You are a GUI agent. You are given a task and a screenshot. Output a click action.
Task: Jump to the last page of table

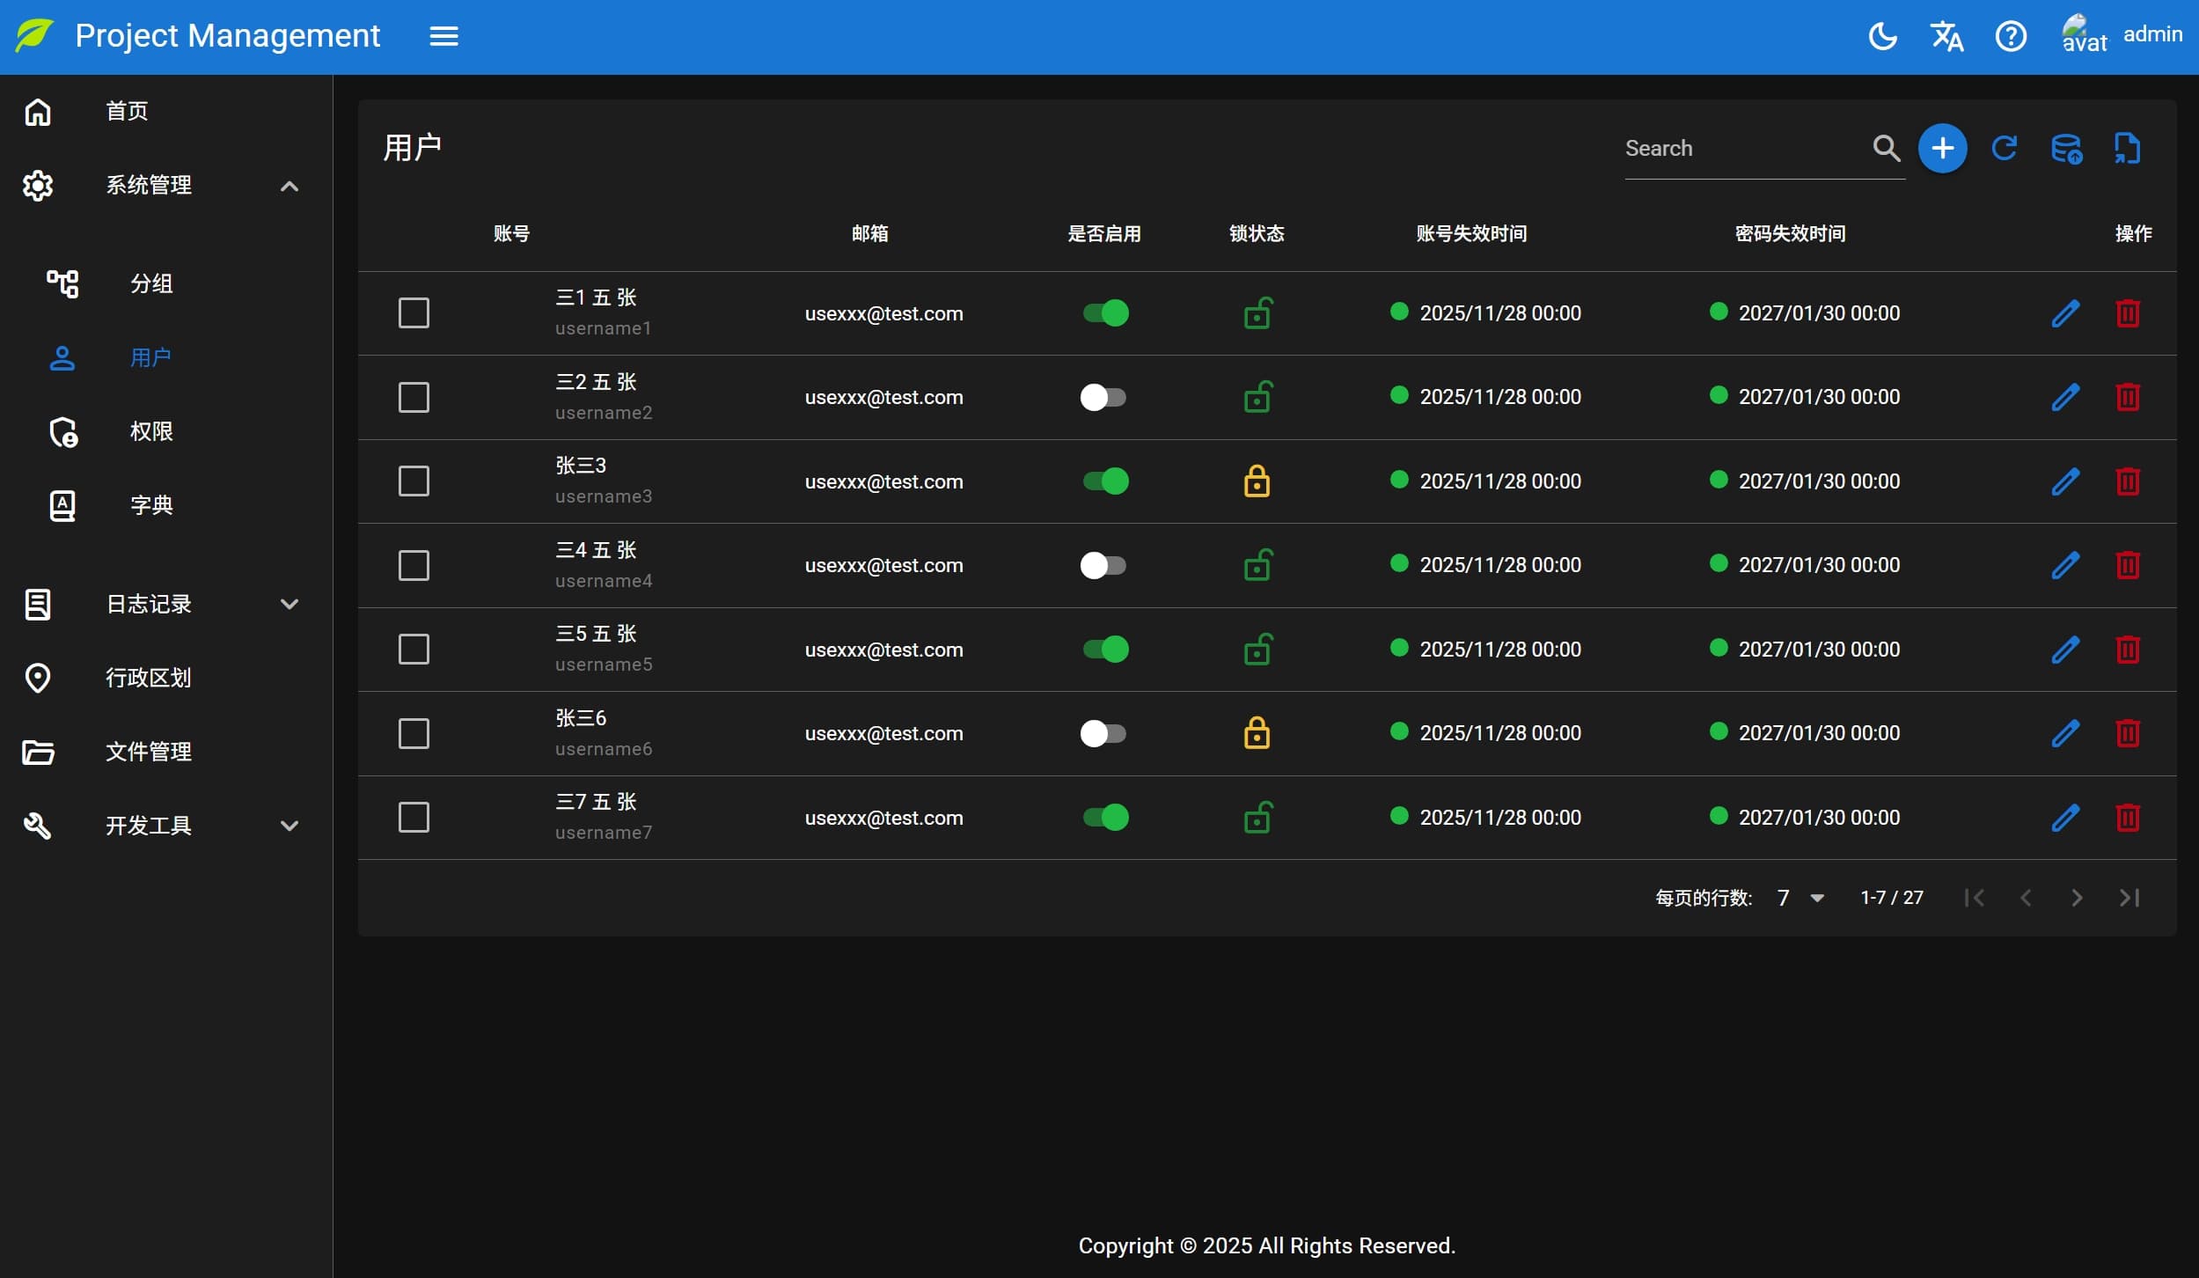pyautogui.click(x=2129, y=898)
